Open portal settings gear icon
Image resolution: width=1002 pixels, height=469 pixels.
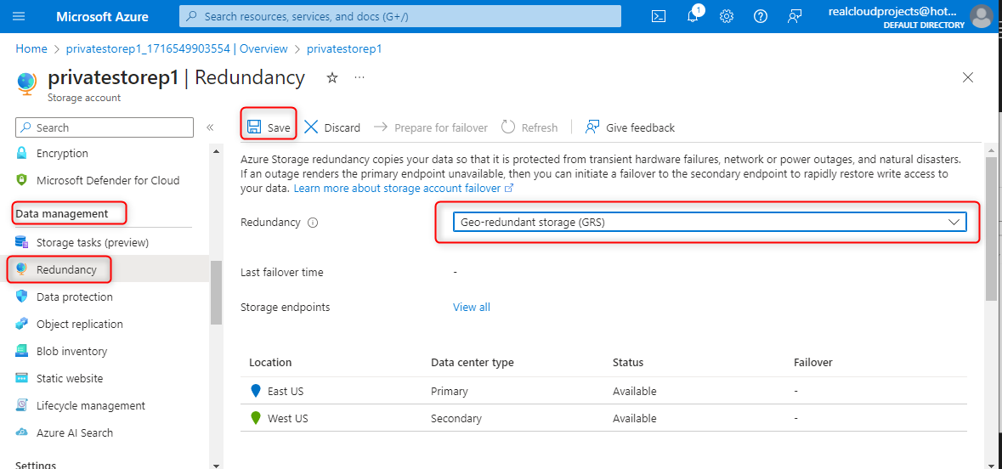click(x=727, y=16)
